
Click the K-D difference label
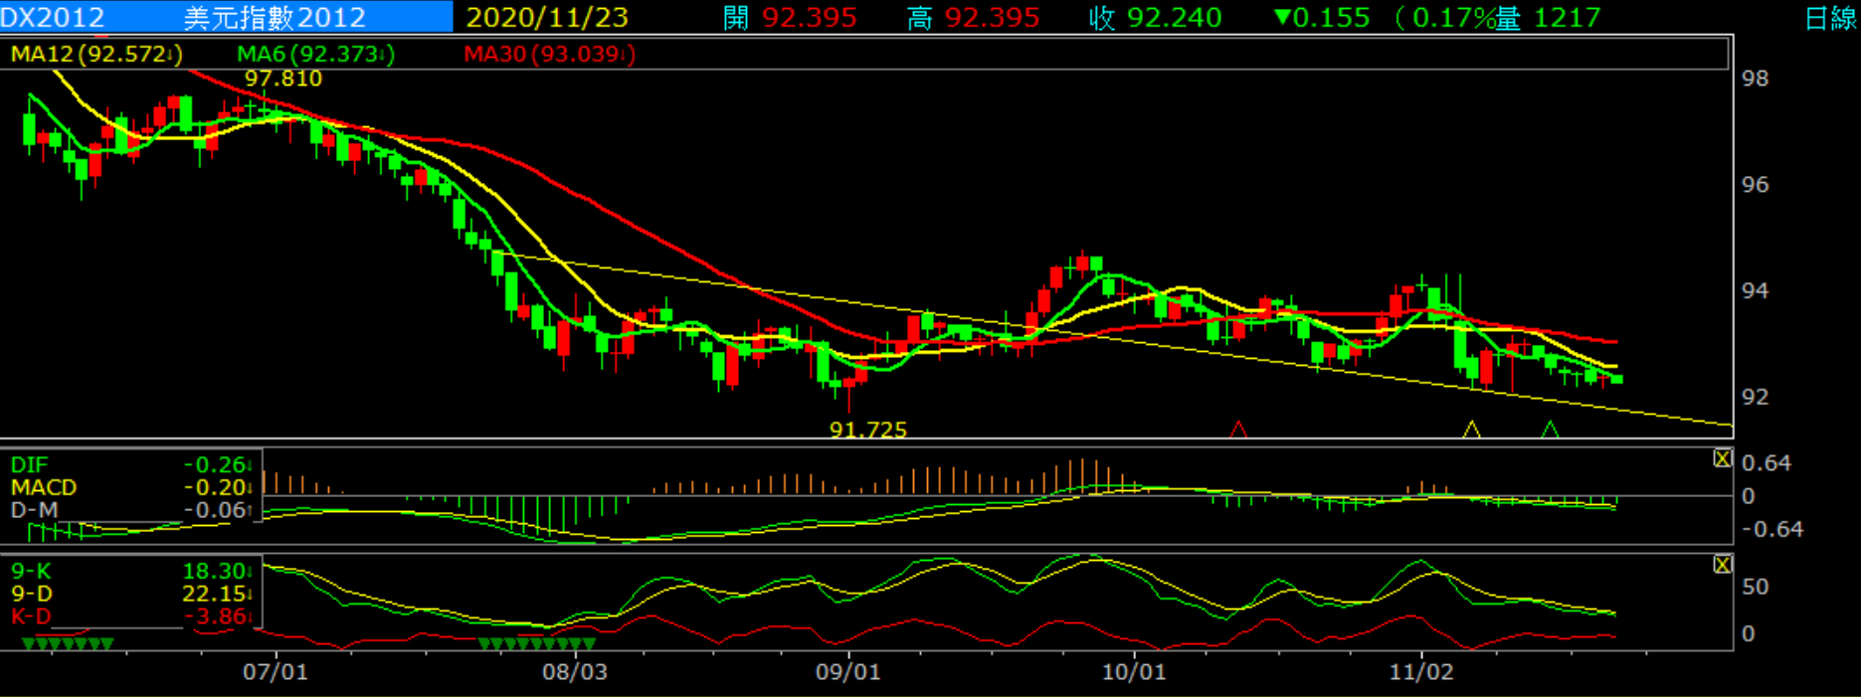pos(31,616)
